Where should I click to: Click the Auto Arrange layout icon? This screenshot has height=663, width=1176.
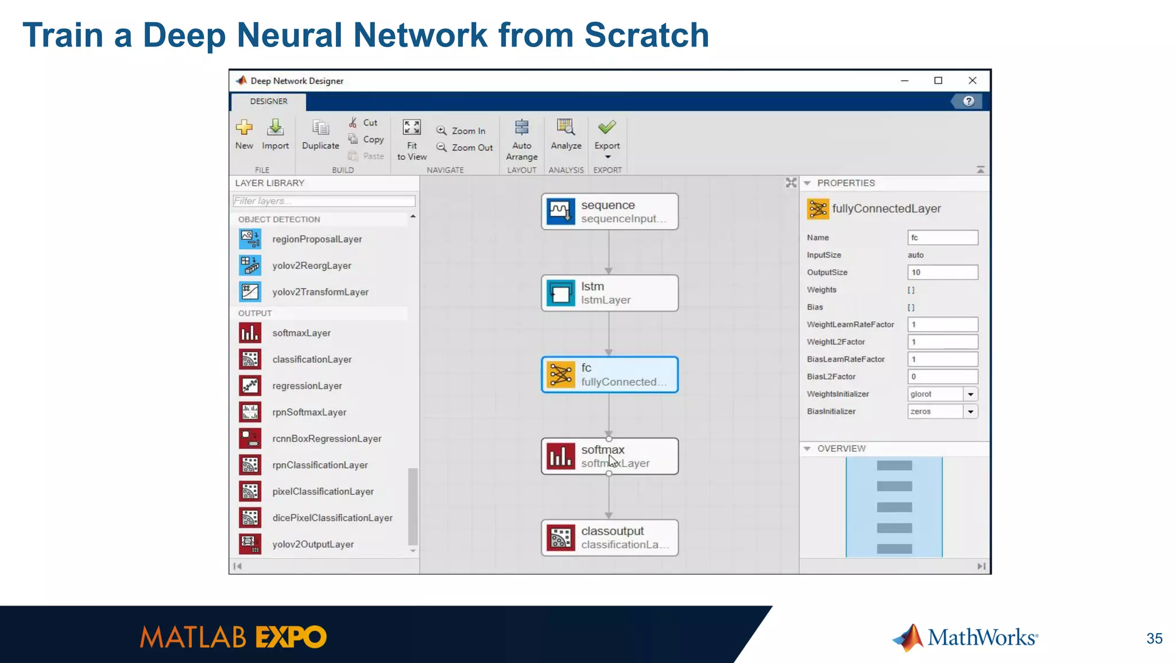pyautogui.click(x=521, y=127)
